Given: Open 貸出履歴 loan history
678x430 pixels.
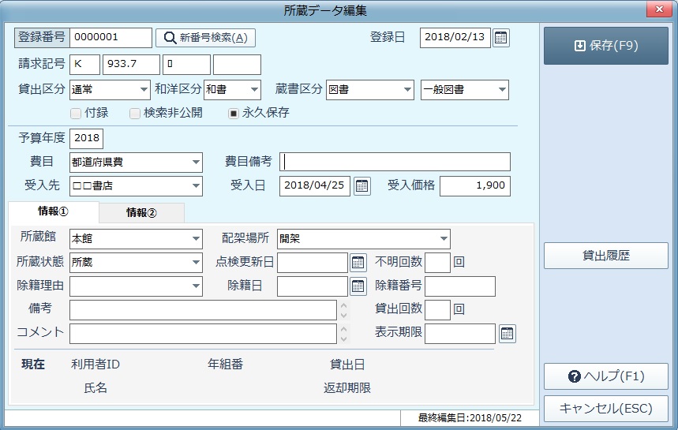Looking at the screenshot, I should pos(606,256).
